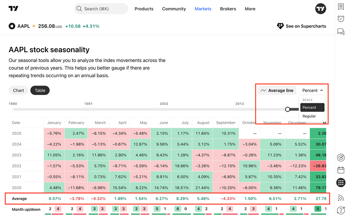This screenshot has width=347, height=217.
Task: Open the Brokers menu
Action: 228,8
